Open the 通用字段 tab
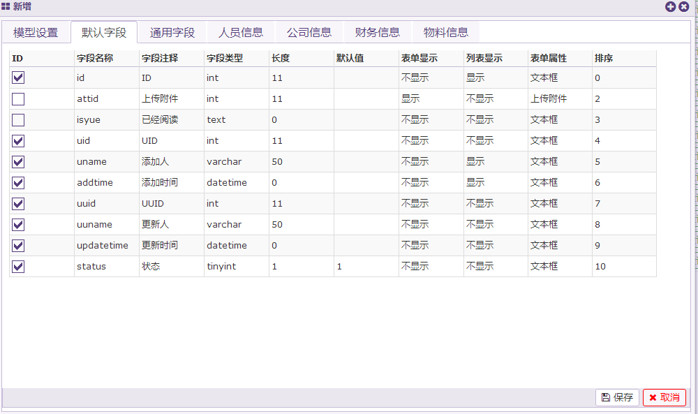Image resolution: width=698 pixels, height=414 pixels. [172, 32]
